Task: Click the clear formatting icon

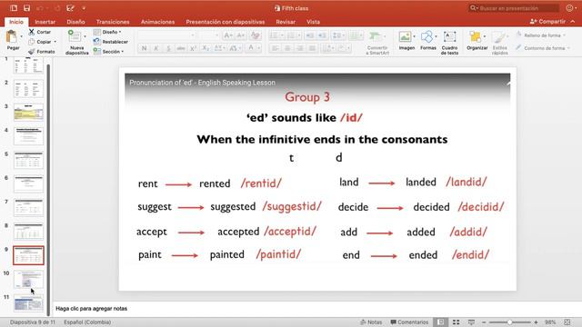Action: (x=255, y=35)
